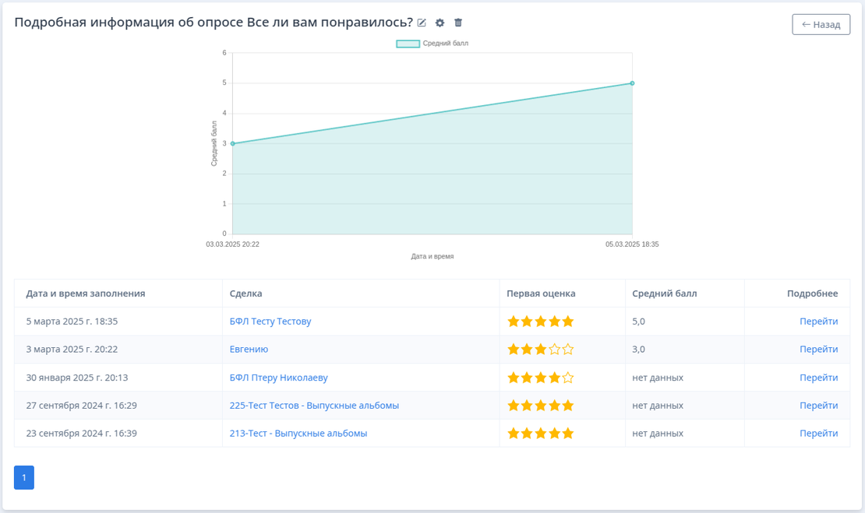Open the БФЛ Птеру Николаеву deal
This screenshot has width=865, height=513.
point(278,378)
